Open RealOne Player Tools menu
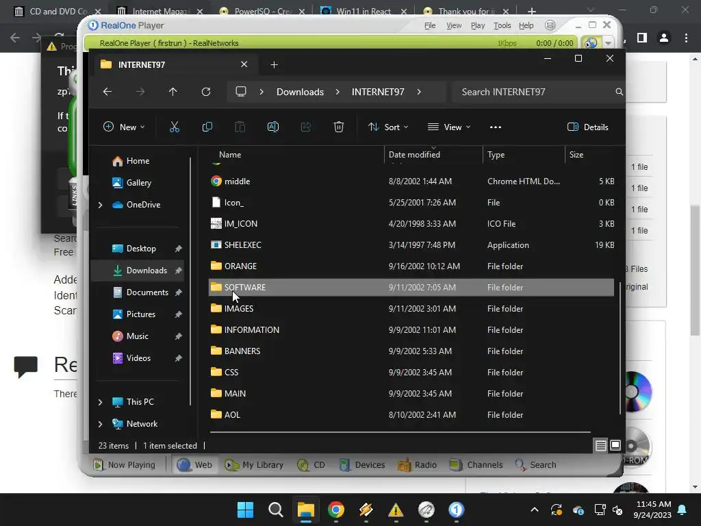Screen dimensions: 701x526 (502, 25)
